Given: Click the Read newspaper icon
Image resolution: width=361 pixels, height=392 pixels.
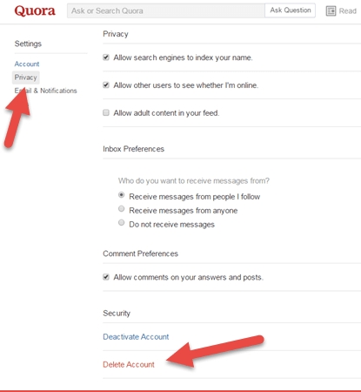Looking at the screenshot, I should click(331, 11).
